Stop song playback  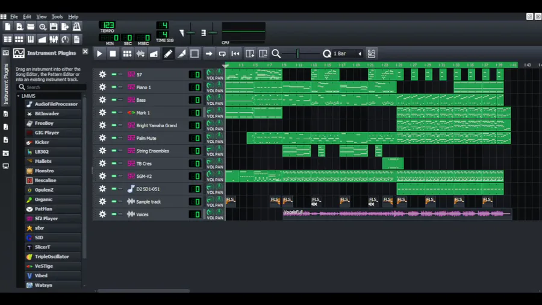click(113, 54)
